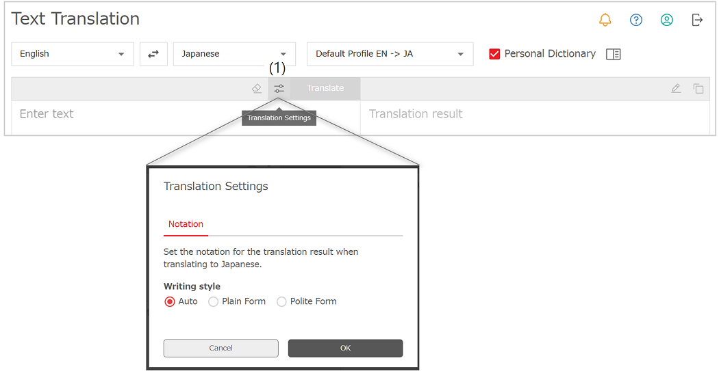Expand the English source language dropdown
Screen dimensions: 719x371
click(73, 54)
